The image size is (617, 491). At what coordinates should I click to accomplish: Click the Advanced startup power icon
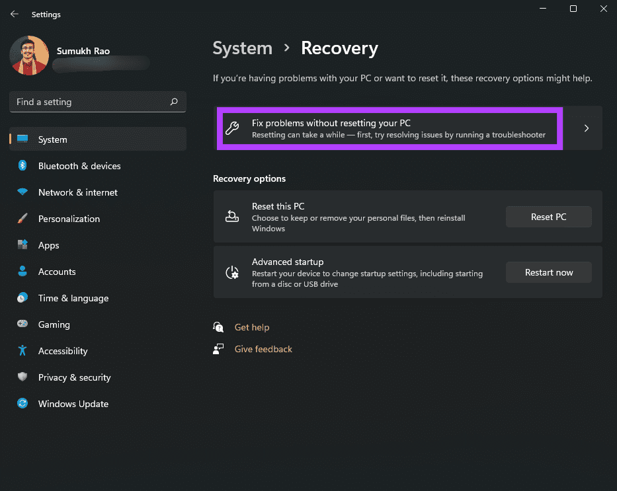point(232,272)
